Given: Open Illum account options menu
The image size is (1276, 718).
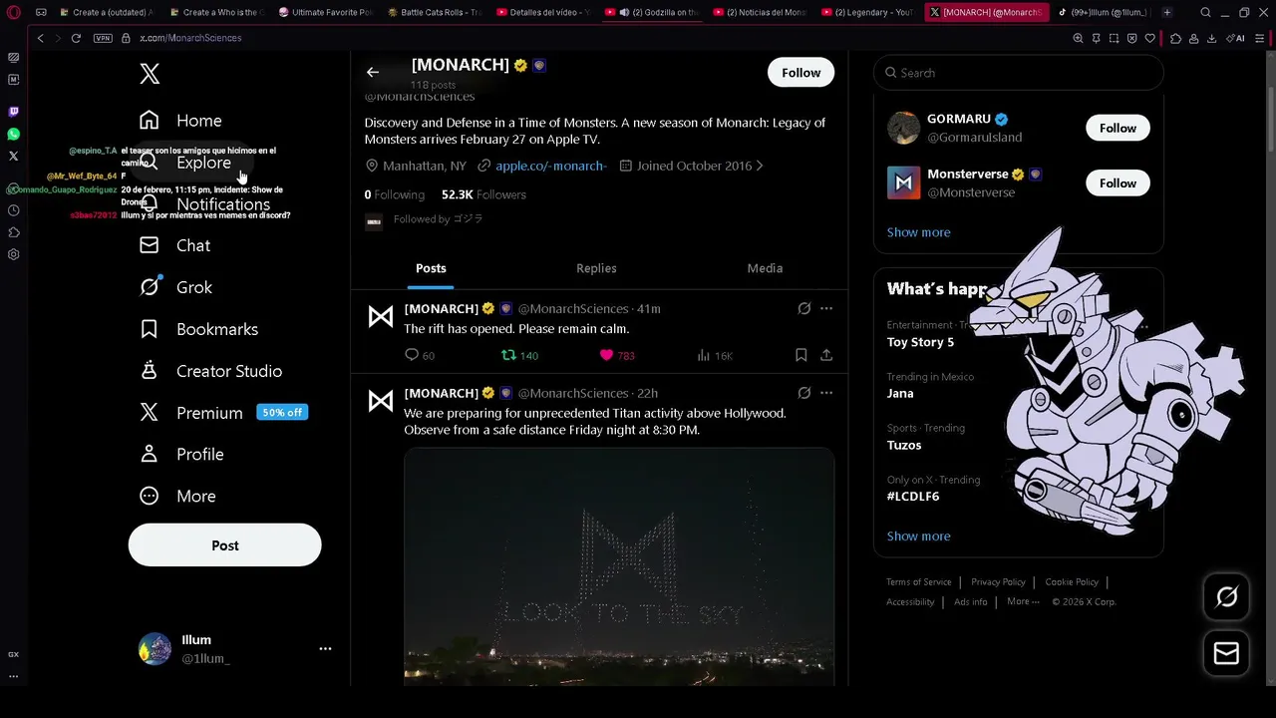Looking at the screenshot, I should (325, 648).
